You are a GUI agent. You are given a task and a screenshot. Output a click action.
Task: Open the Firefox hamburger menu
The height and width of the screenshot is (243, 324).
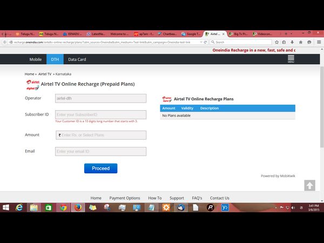(x=319, y=42)
